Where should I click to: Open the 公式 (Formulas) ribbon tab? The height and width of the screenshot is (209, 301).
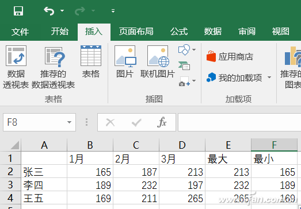click(x=179, y=32)
